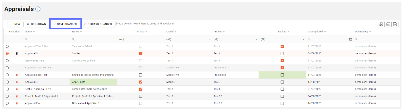Open the Last Updated calendar picker
Screen dimensions: 404x111
350,39
